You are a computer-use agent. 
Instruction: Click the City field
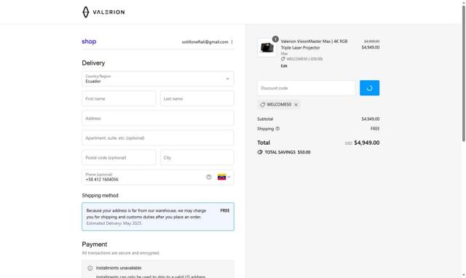point(197,157)
